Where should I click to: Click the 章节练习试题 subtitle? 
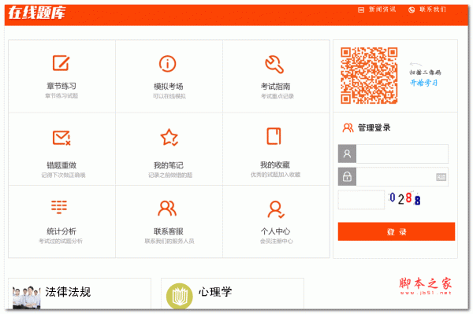point(61,96)
